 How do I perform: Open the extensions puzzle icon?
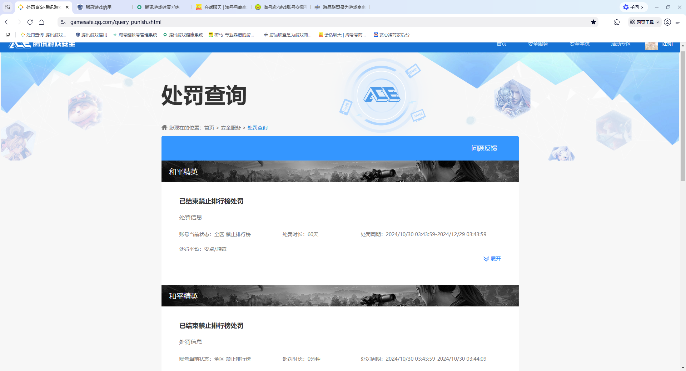pyautogui.click(x=617, y=22)
